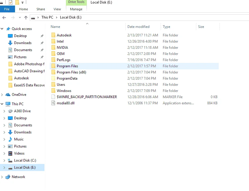Click the Pictures icon under Quick access
Screen dimensions: 249x191
pos(10,57)
